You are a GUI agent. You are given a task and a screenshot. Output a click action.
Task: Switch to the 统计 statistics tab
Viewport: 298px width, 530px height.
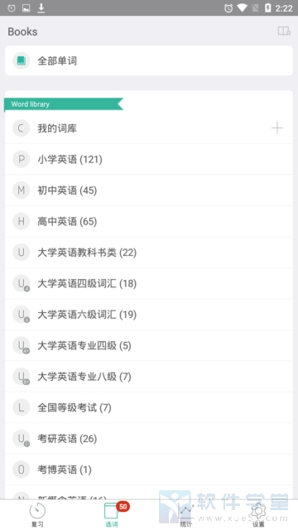pos(185,515)
